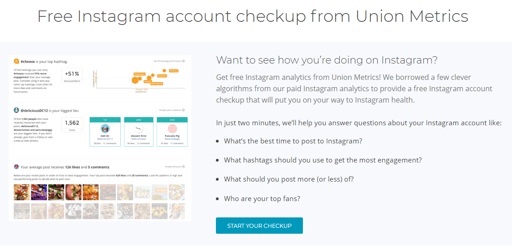Screen dimensions: 512x246
Task: Click the largest orange bubble in the chart
Action: (135, 80)
